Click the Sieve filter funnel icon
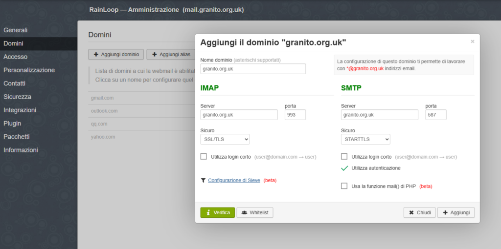501x249 pixels. coord(203,180)
